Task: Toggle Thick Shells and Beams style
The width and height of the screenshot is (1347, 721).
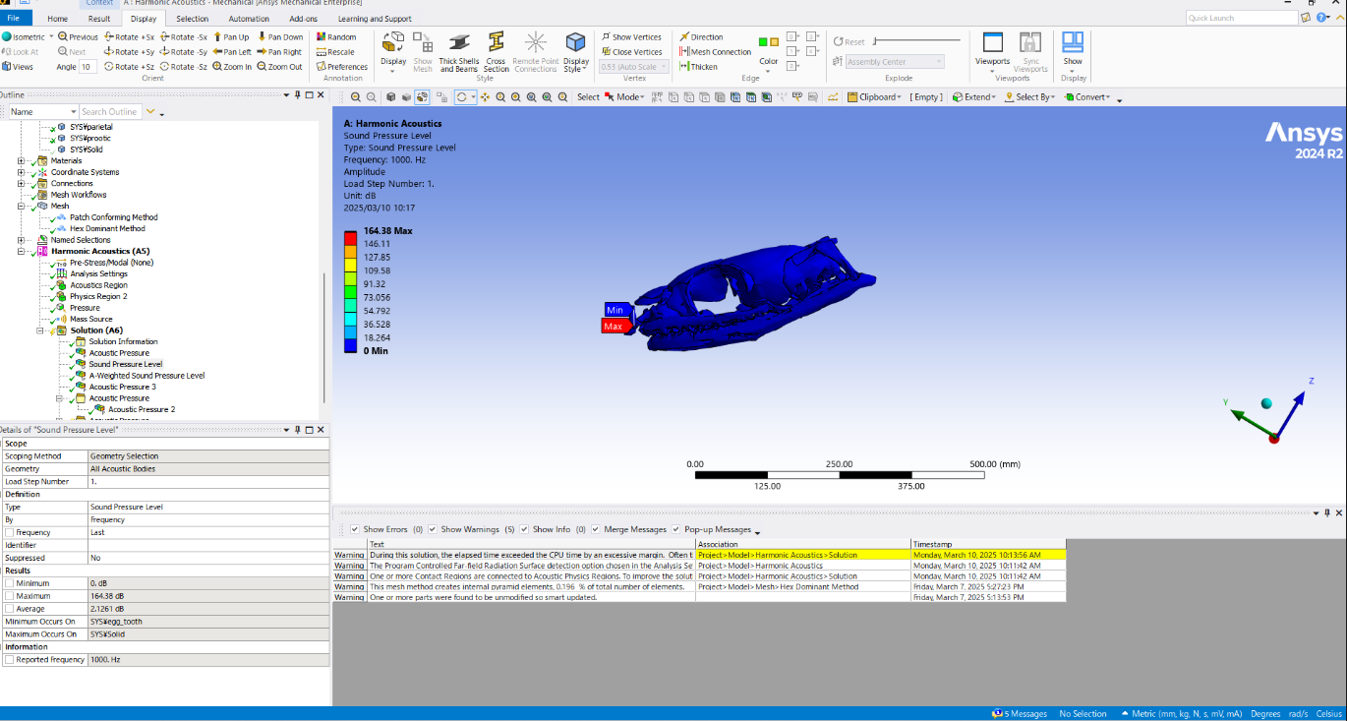Action: pyautogui.click(x=459, y=51)
